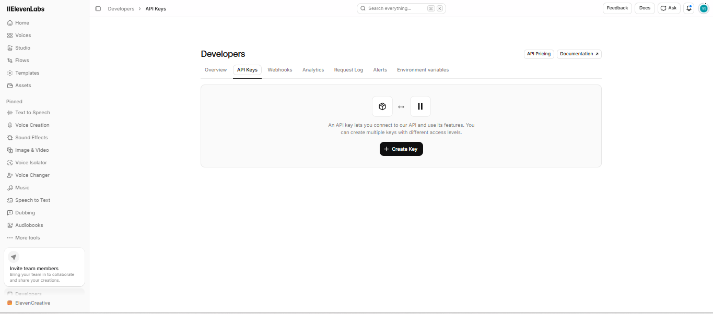Open the Environment variables tab
Viewport: 713px width, 314px height.
coord(423,70)
